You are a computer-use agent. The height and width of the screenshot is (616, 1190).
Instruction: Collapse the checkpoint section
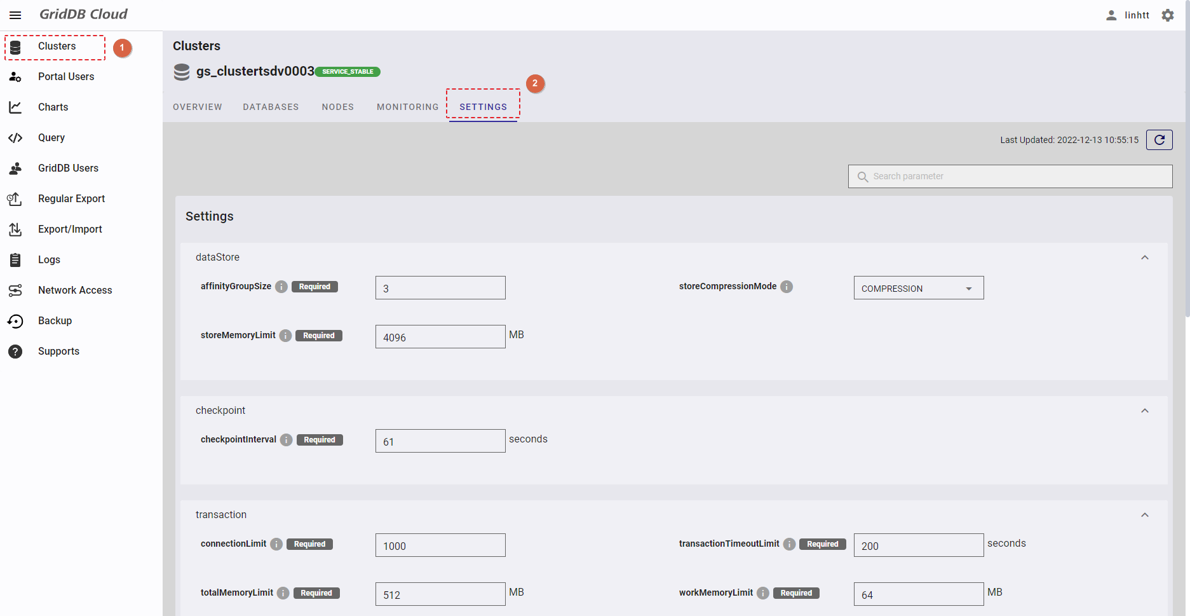click(1144, 411)
